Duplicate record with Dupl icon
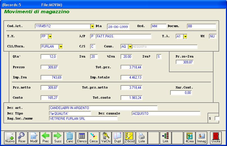 (117, 138)
